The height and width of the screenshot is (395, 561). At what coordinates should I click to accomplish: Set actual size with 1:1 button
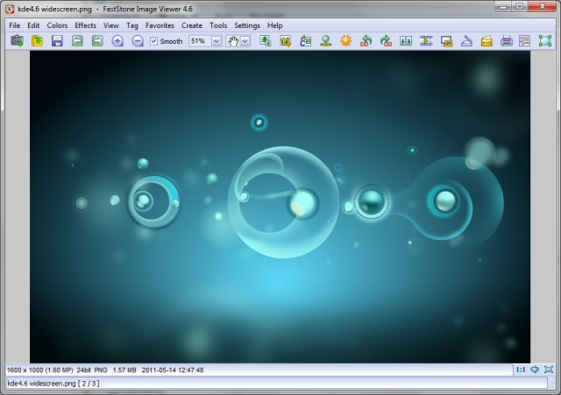521,370
